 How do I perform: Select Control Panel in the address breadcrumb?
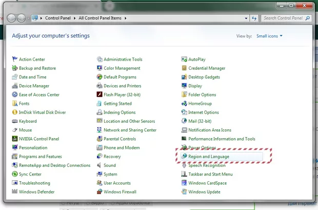pyautogui.click(x=57, y=18)
